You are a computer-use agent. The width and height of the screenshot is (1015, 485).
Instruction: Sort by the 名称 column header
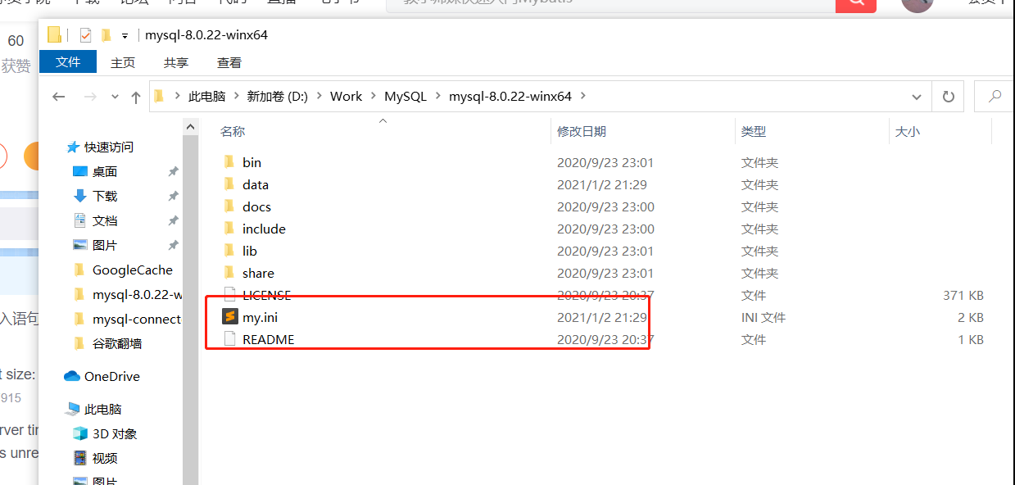233,131
